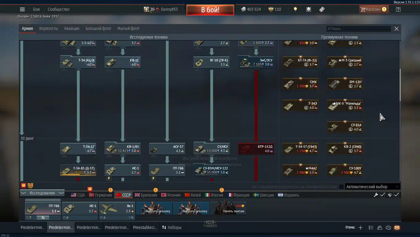Select the Швеция nation tab
This screenshot has height=237, width=420.
click(264, 195)
